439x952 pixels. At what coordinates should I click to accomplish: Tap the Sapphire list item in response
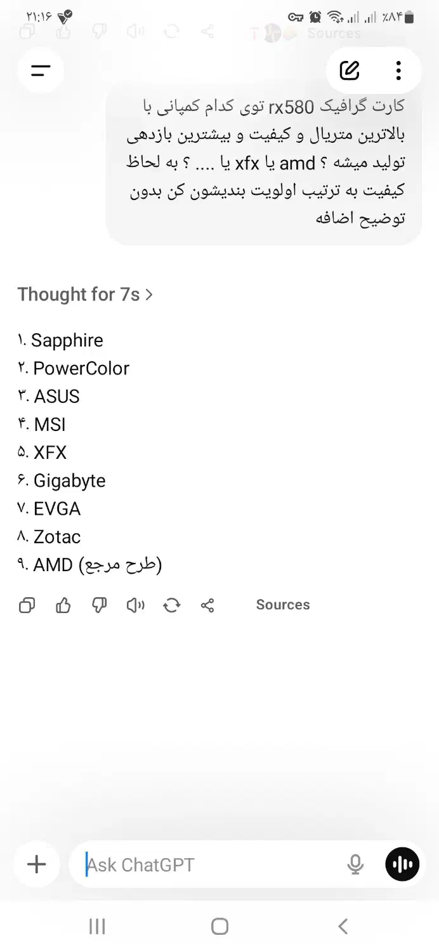point(67,340)
